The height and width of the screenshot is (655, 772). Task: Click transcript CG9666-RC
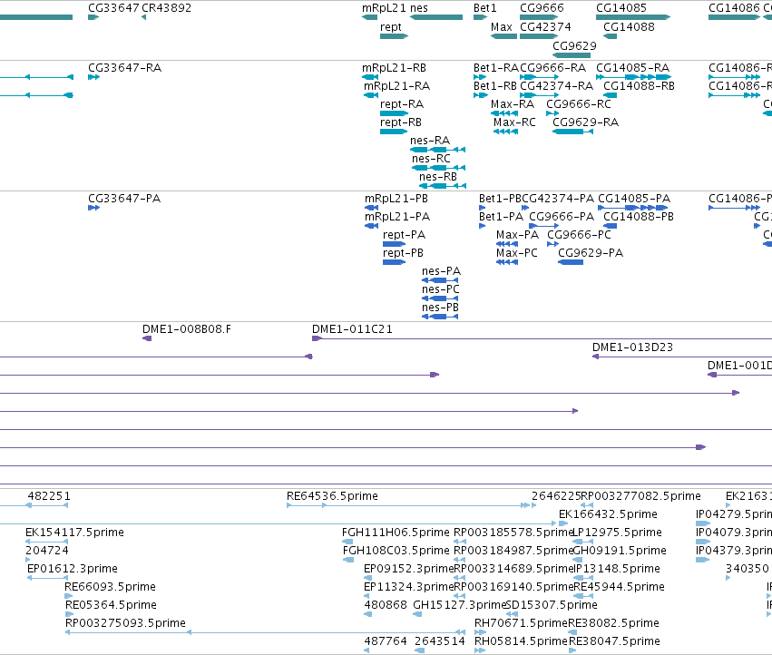click(x=552, y=113)
